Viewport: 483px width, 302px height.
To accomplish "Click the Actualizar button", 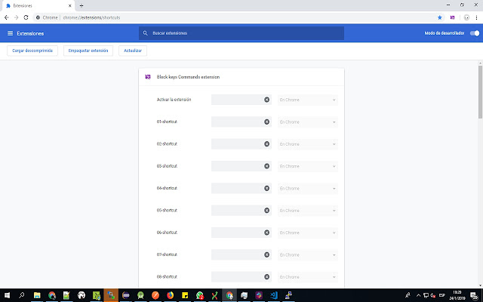I will tap(133, 51).
